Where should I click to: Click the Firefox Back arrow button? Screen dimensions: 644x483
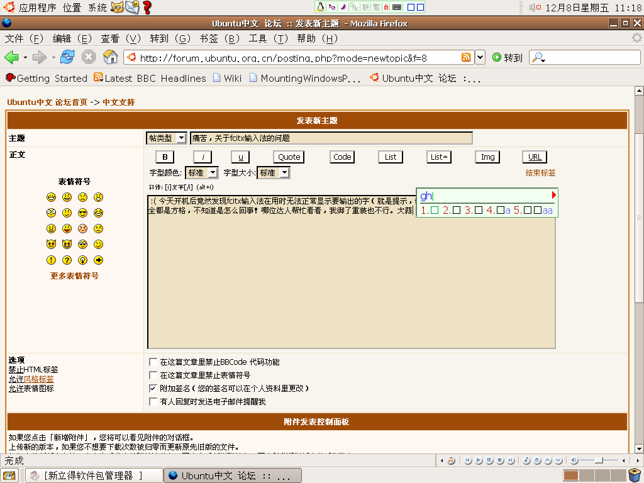[x=11, y=57]
